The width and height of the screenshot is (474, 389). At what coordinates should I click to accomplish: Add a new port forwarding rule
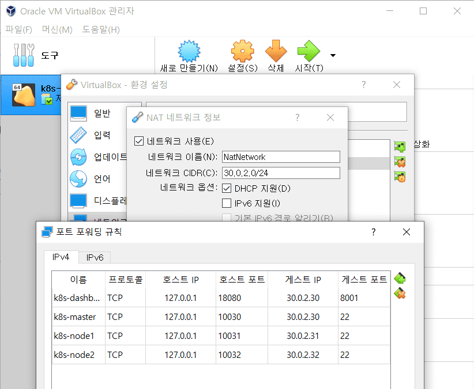(400, 279)
